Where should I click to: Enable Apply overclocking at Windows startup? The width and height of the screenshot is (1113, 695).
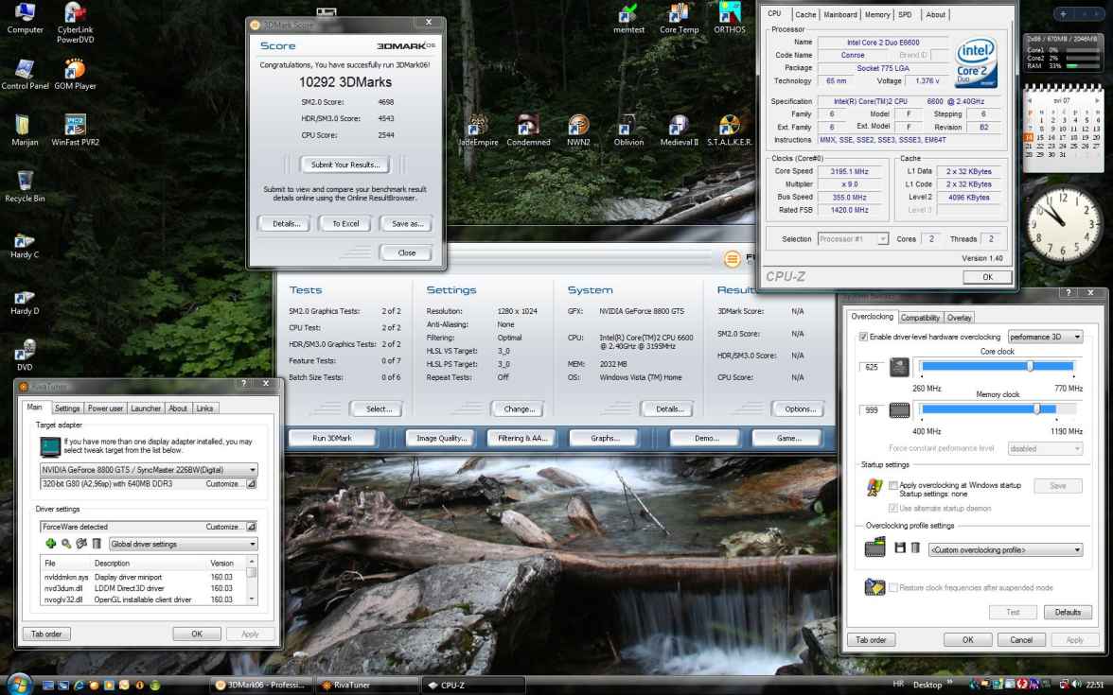pos(893,485)
